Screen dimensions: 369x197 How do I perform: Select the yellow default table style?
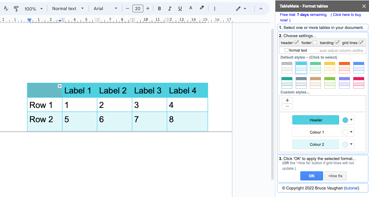pyautogui.click(x=329, y=68)
